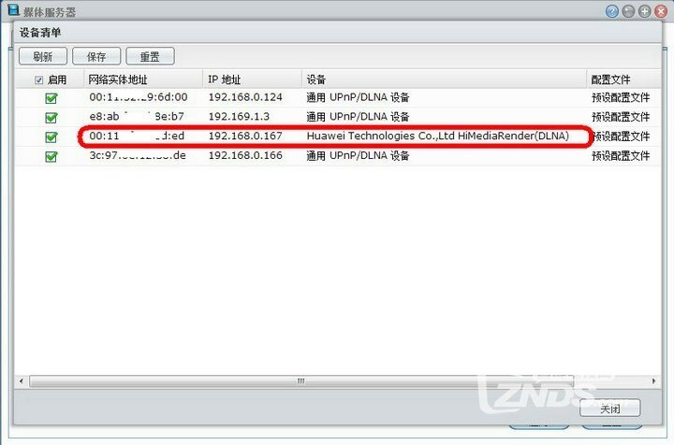
Task: Click the horizontal scrollbar's left arrow
Action: pyautogui.click(x=21, y=381)
